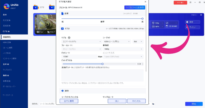Click the chameleon video thumbnail

(x=45, y=24)
